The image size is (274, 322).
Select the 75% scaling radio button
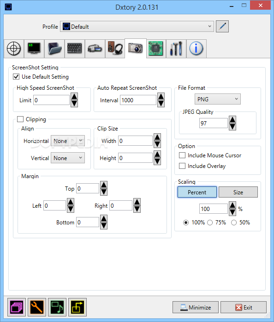coord(210,223)
